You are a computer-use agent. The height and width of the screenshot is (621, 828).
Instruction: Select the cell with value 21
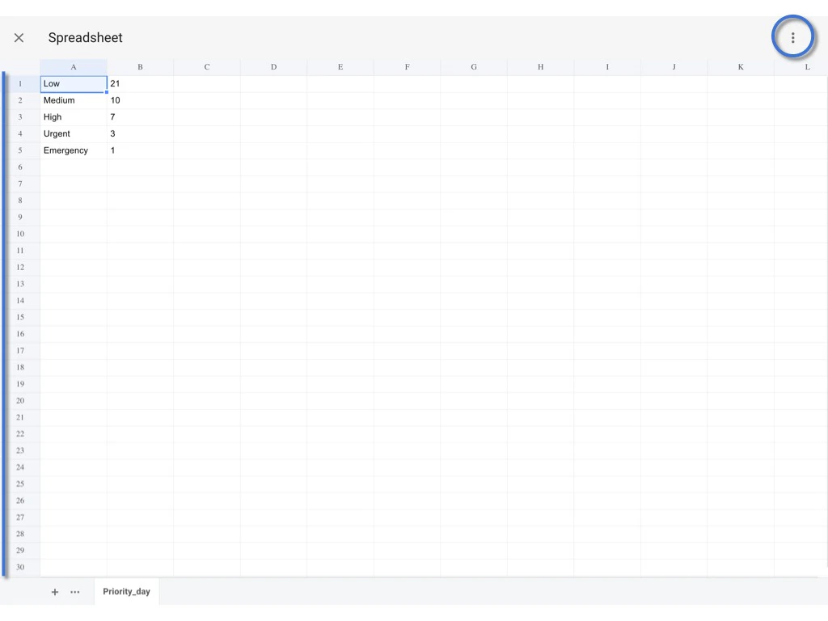[140, 83]
